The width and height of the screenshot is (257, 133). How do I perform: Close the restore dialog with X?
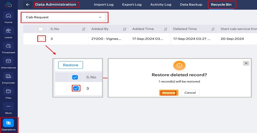pos(246,63)
